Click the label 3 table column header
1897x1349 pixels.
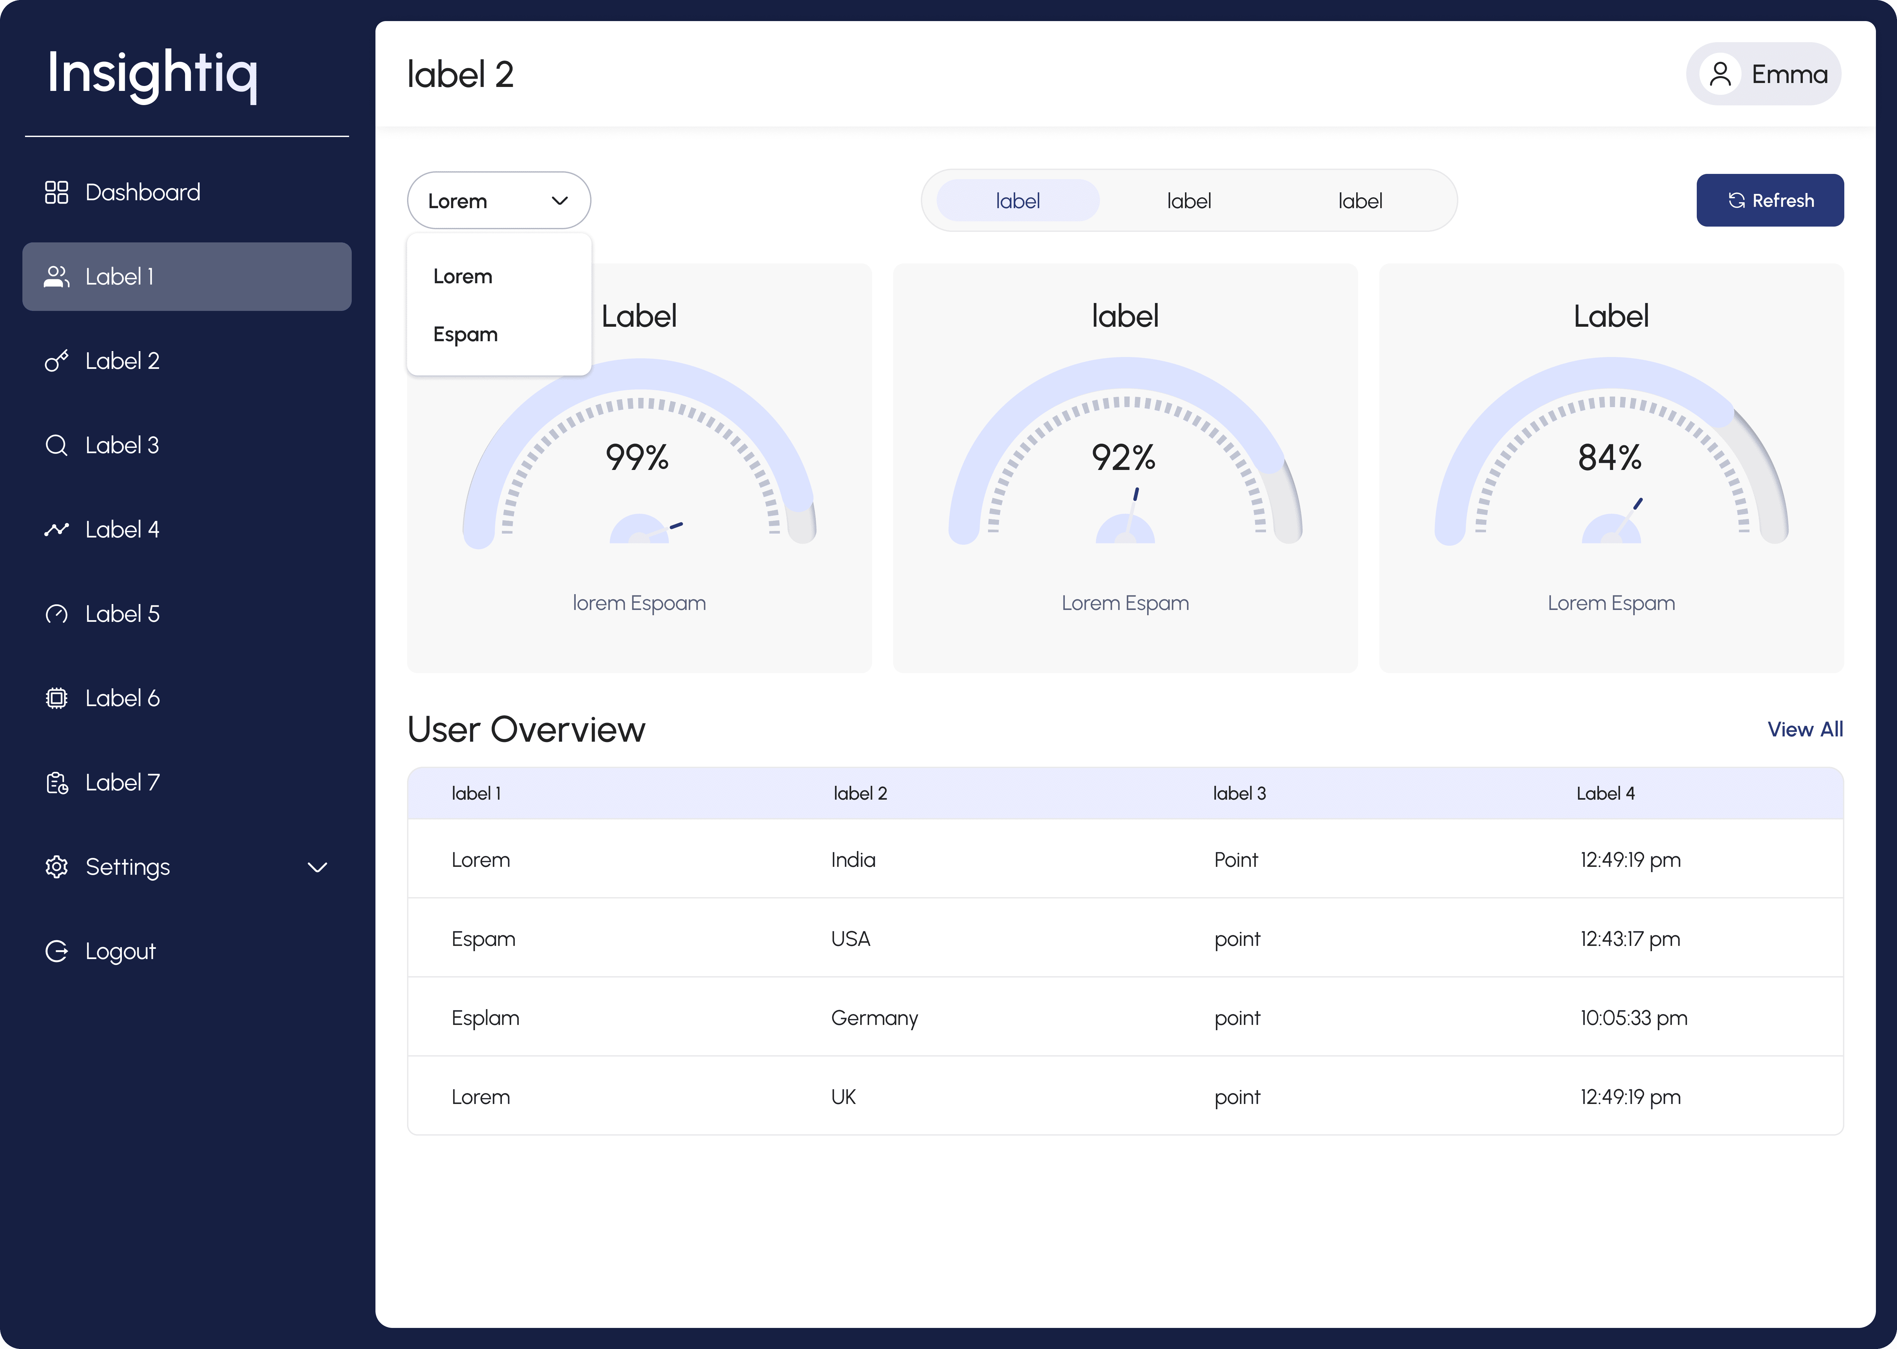pos(1239,793)
